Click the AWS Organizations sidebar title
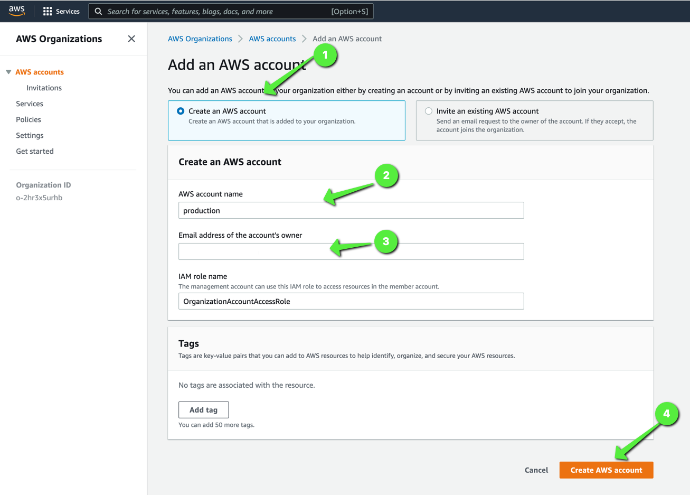The height and width of the screenshot is (495, 690). point(59,39)
